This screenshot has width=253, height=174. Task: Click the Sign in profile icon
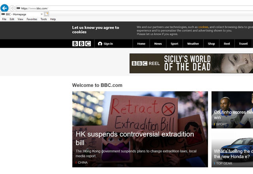(100, 44)
